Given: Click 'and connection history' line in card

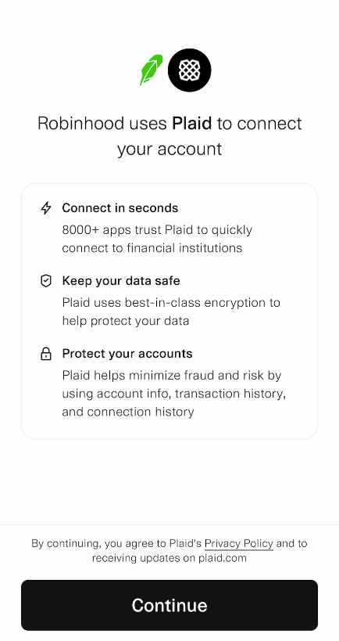Looking at the screenshot, I should point(127,411).
